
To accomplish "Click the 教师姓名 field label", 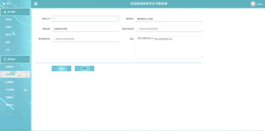I will click(130, 19).
